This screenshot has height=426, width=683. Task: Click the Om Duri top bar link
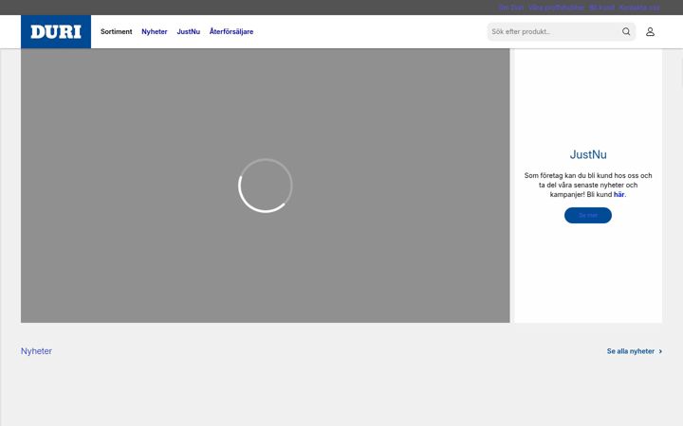(x=511, y=8)
